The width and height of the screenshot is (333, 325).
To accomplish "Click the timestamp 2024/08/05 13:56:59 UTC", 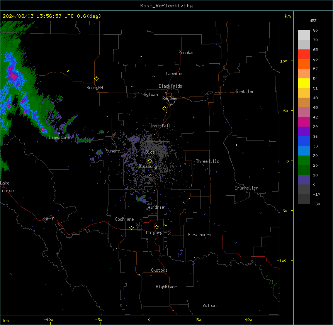I will tap(38, 16).
